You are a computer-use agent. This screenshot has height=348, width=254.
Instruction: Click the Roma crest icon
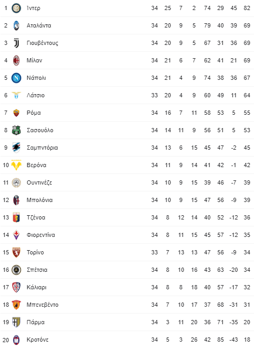pyautogui.click(x=16, y=113)
